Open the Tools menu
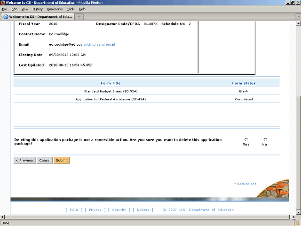 [71, 9]
